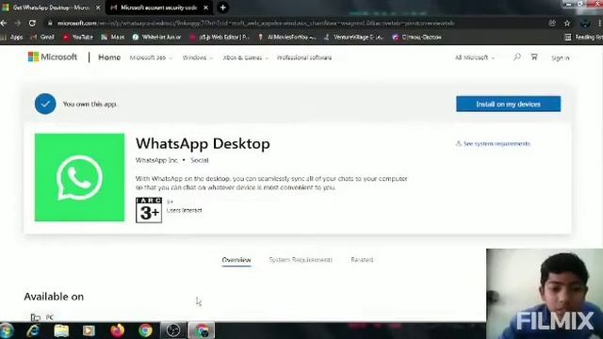Open a new browser tab
This screenshot has height=339, width=603.
[x=222, y=8]
